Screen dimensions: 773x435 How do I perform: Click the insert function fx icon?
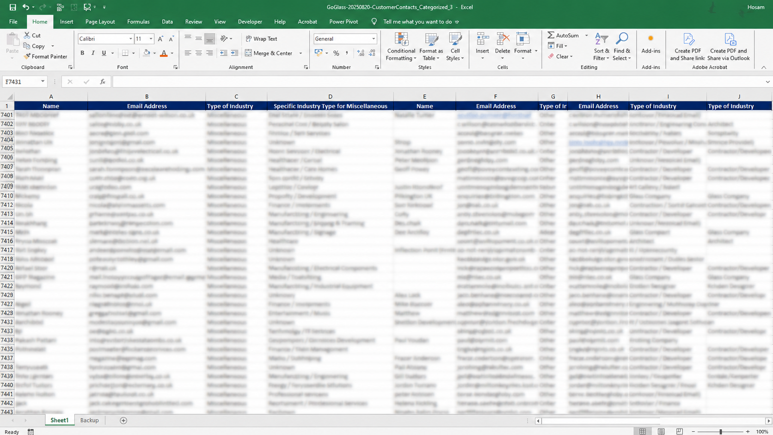tap(103, 82)
